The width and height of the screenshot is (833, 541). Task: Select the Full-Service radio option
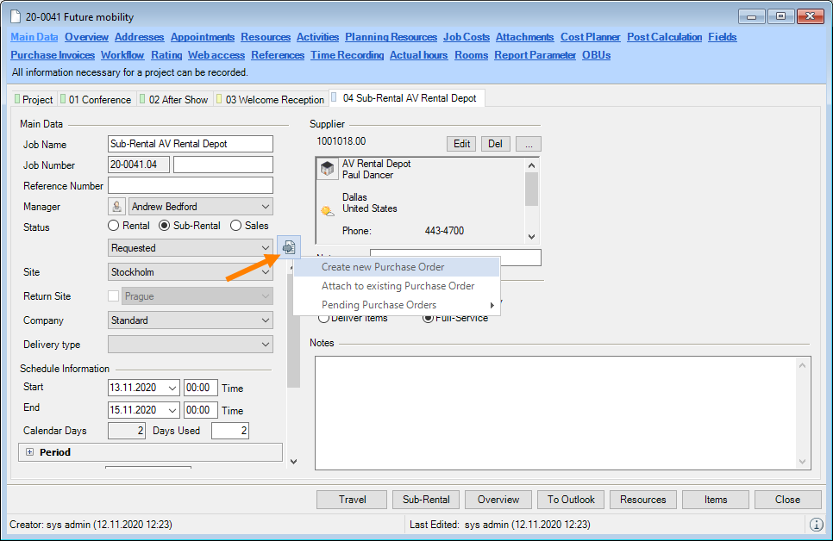[x=428, y=318]
